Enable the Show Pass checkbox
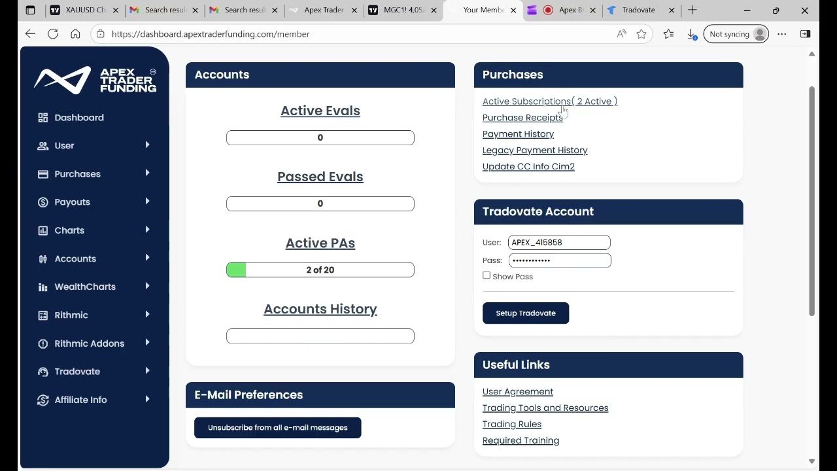Screen dimensions: 837x471 (x=487, y=275)
